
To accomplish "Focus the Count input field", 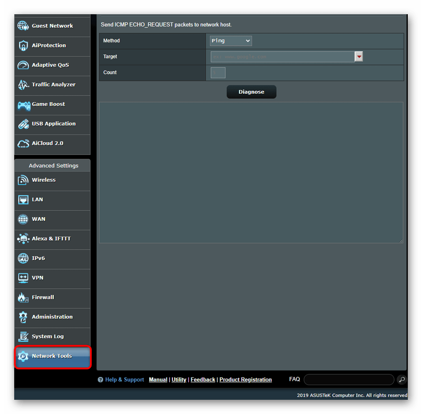I will coord(218,73).
